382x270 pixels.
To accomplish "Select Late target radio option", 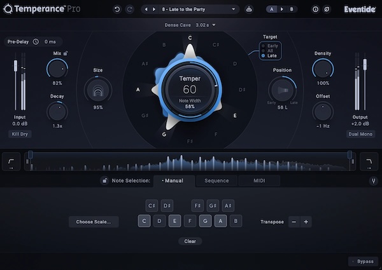I will tap(269, 56).
